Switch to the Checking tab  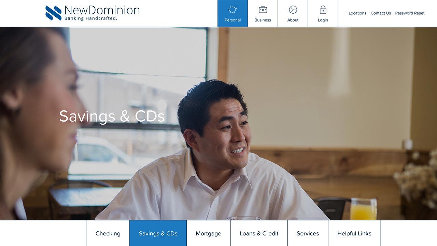coord(108,233)
